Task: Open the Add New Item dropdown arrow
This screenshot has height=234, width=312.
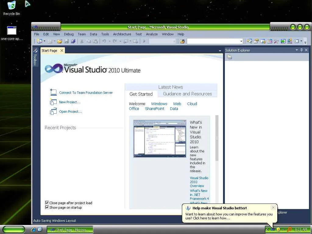Action: pyautogui.click(x=55, y=41)
